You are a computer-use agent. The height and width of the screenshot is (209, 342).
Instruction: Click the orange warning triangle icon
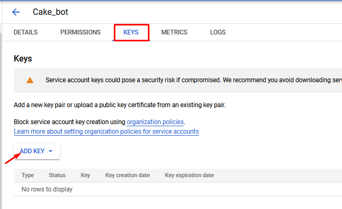pyautogui.click(x=30, y=80)
